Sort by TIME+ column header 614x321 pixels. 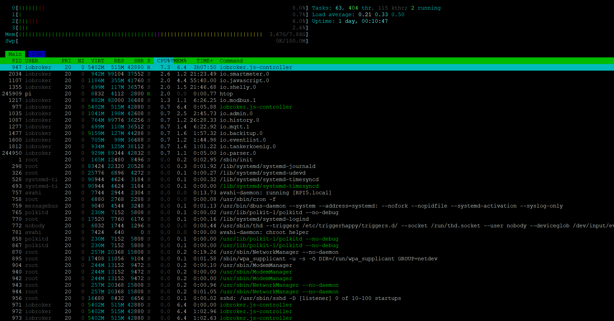point(205,61)
